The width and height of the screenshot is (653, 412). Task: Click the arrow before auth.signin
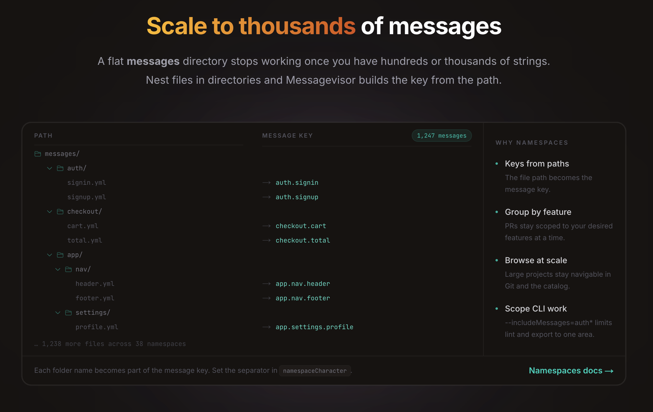[267, 183]
